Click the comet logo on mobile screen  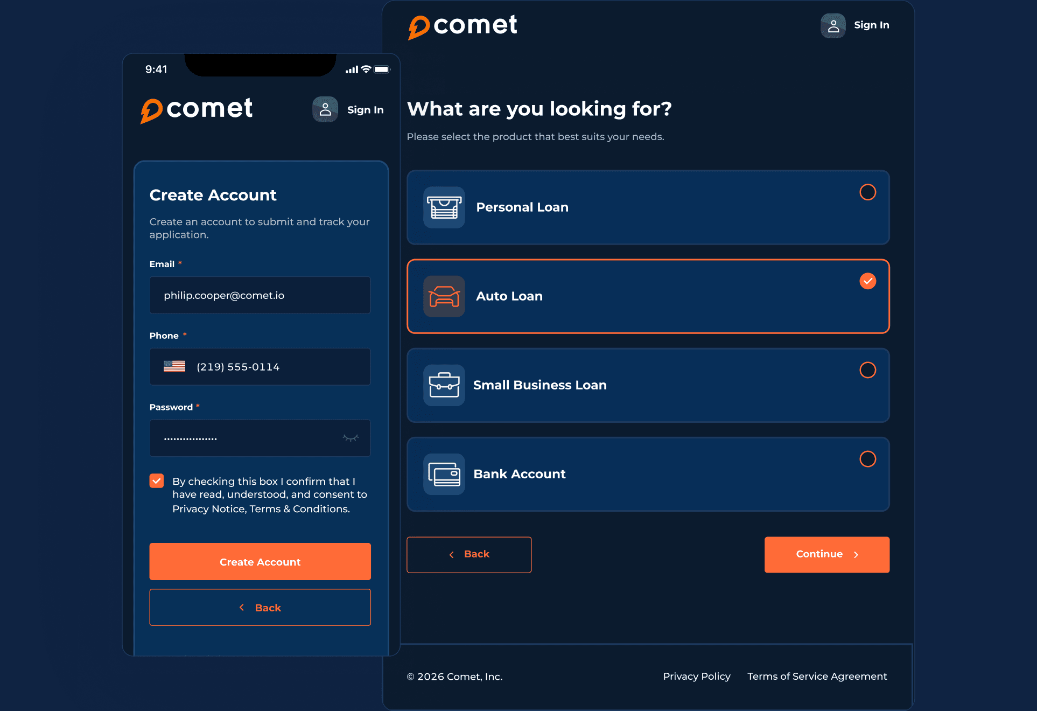coord(196,110)
